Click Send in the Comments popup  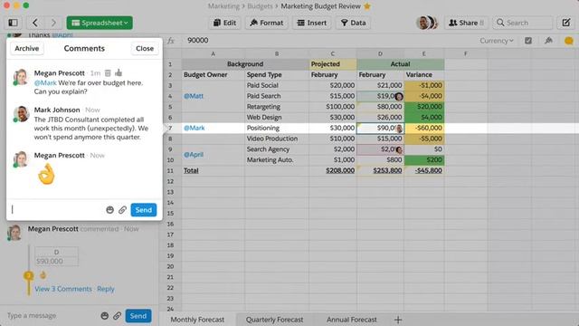(x=144, y=210)
